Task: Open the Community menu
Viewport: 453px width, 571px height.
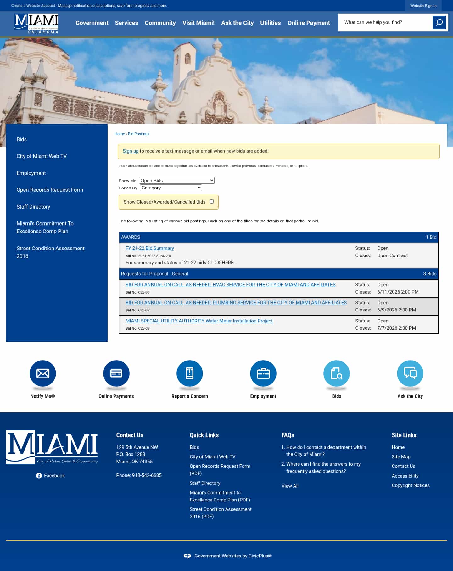Action: 160,23
